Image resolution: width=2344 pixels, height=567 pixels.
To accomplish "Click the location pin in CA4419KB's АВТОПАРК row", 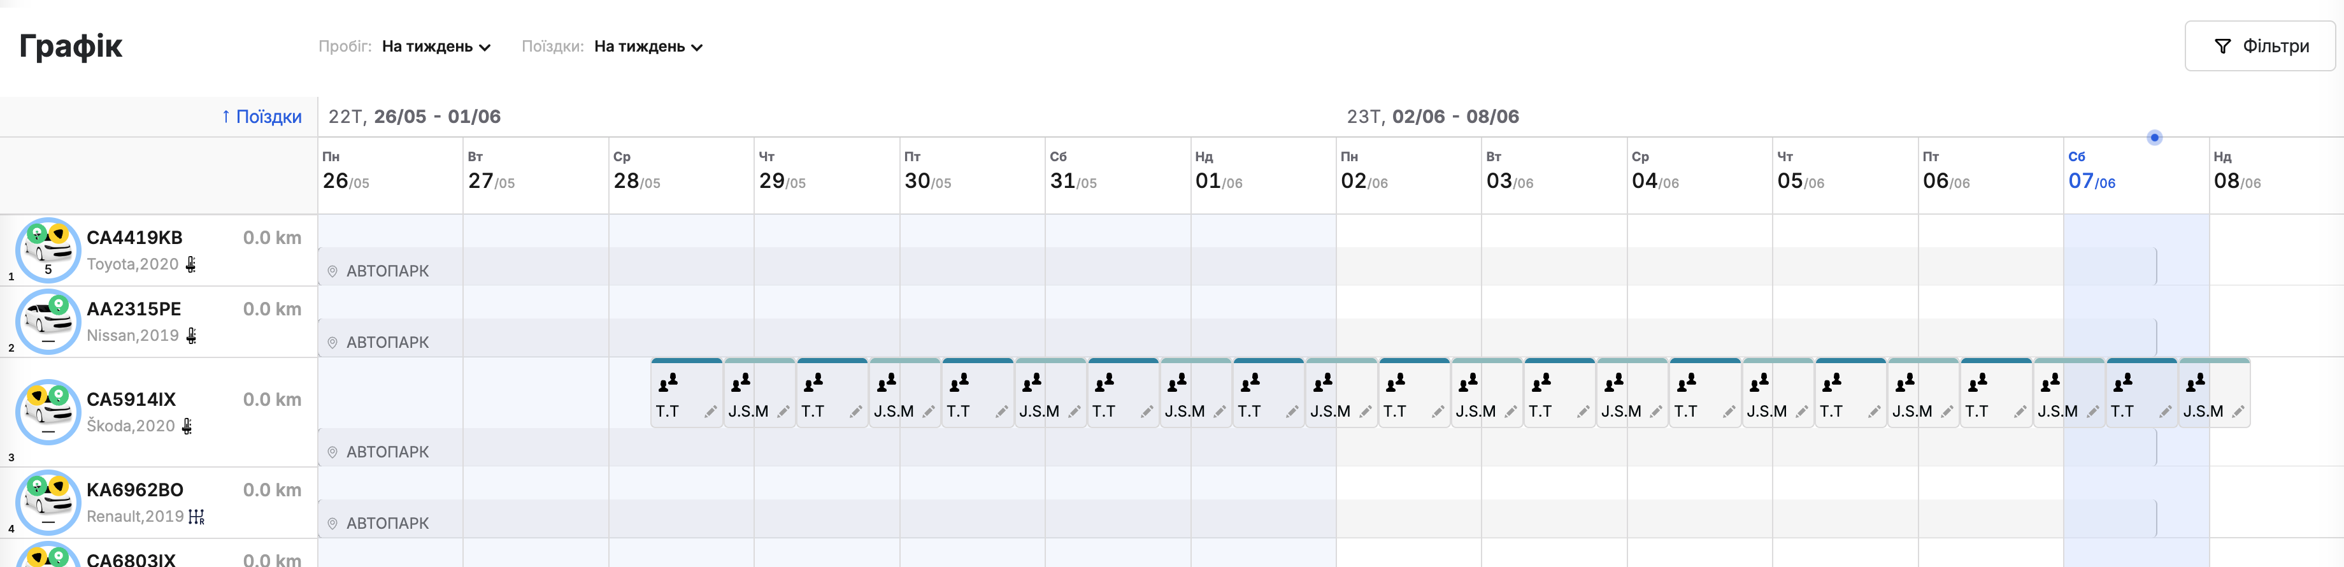I will coord(333,271).
